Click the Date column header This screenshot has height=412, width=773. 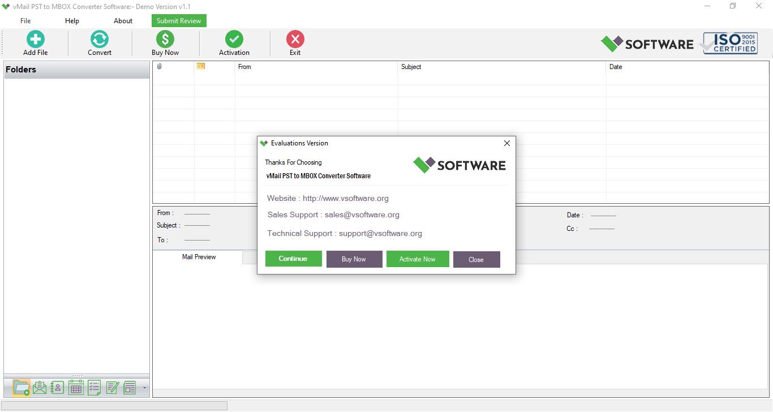[x=688, y=67]
